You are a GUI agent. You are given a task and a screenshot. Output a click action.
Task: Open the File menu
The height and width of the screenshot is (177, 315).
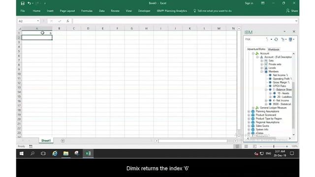pos(23,11)
